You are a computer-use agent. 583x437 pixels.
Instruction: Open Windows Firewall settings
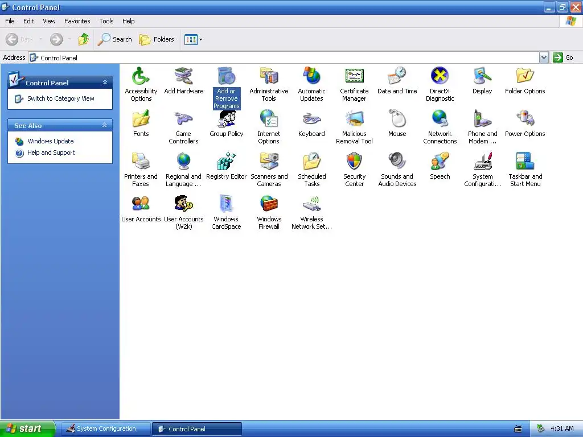269,213
